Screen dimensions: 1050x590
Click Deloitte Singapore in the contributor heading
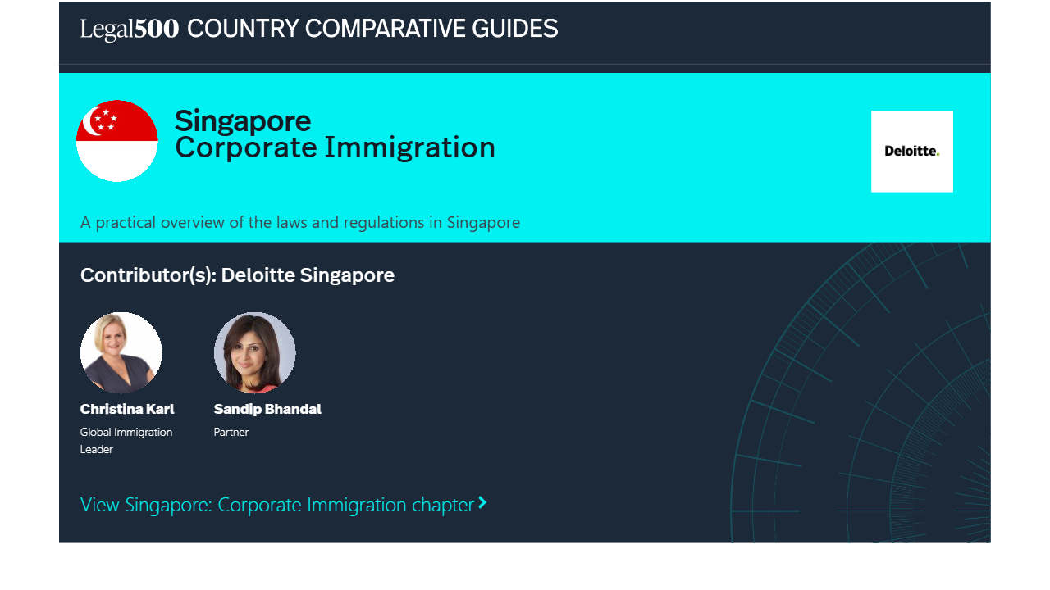[x=308, y=275]
